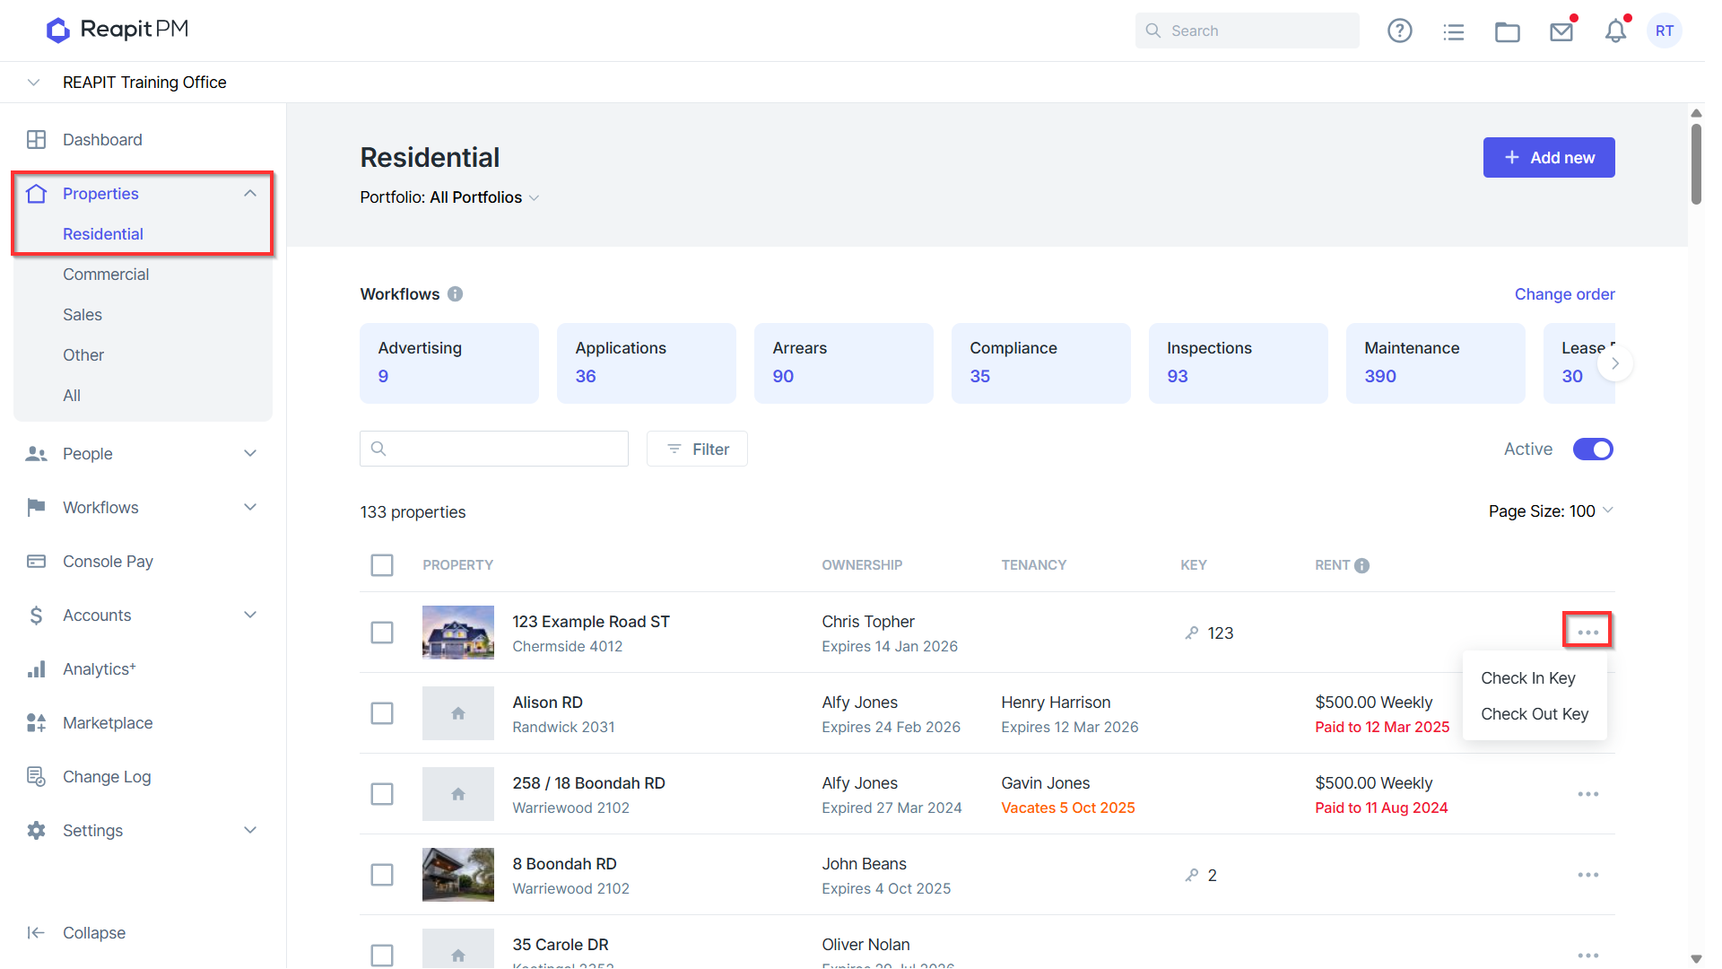Open the Arrears workflow card

point(843,363)
